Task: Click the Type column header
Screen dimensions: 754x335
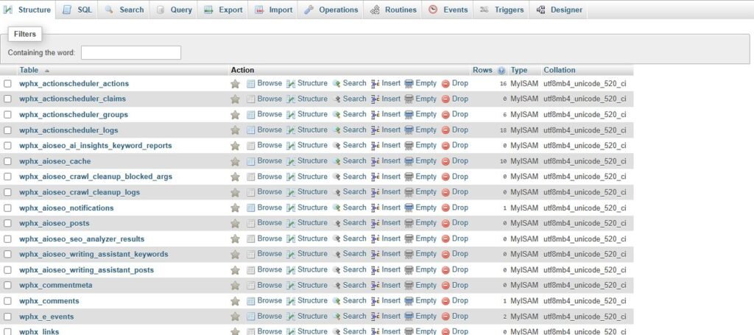Action: (519, 70)
